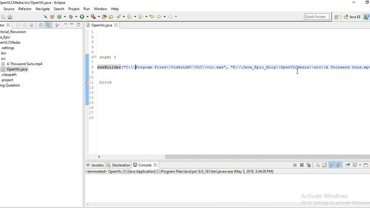The width and height of the screenshot is (370, 208).
Task: Close the OpenVlc.java editor tab
Action: [x=116, y=25]
